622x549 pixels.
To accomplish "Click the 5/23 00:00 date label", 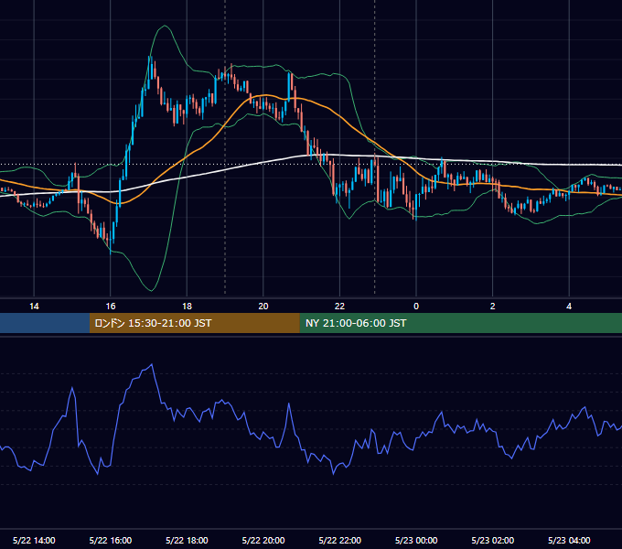I will (416, 540).
